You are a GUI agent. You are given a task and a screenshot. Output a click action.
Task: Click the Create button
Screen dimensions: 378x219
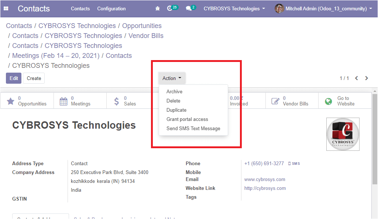tap(34, 78)
